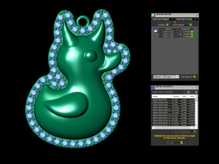This screenshot has width=219, height=164.
Task: Click green arrow for 1.00 X 1.00 row
Action: tap(192, 36)
